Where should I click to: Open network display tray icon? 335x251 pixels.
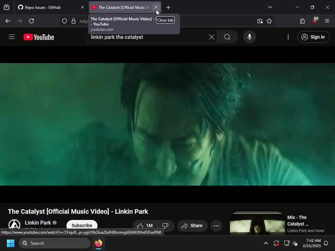pos(287,243)
